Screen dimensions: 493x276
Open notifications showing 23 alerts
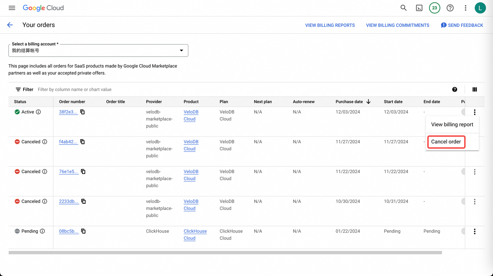point(434,8)
